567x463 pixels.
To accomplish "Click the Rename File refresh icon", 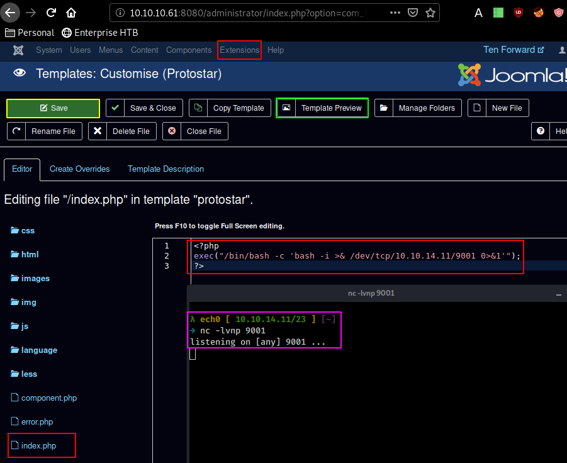I will pos(16,131).
